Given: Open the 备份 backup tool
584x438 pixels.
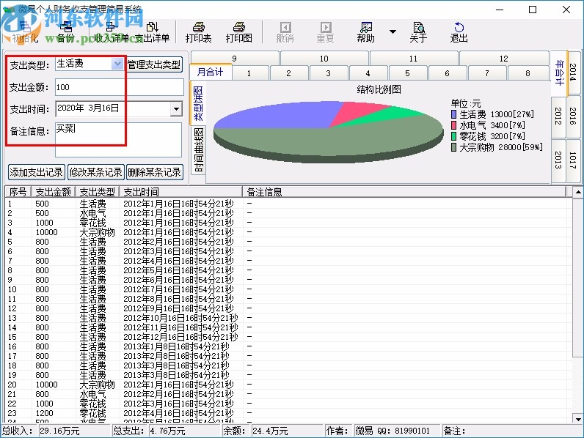Looking at the screenshot, I should point(66,31).
